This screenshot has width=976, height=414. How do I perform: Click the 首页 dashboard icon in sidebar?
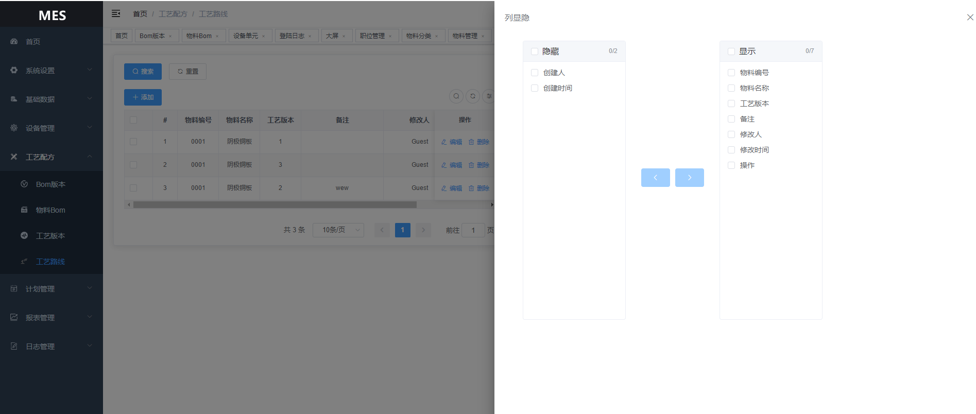[x=14, y=41]
